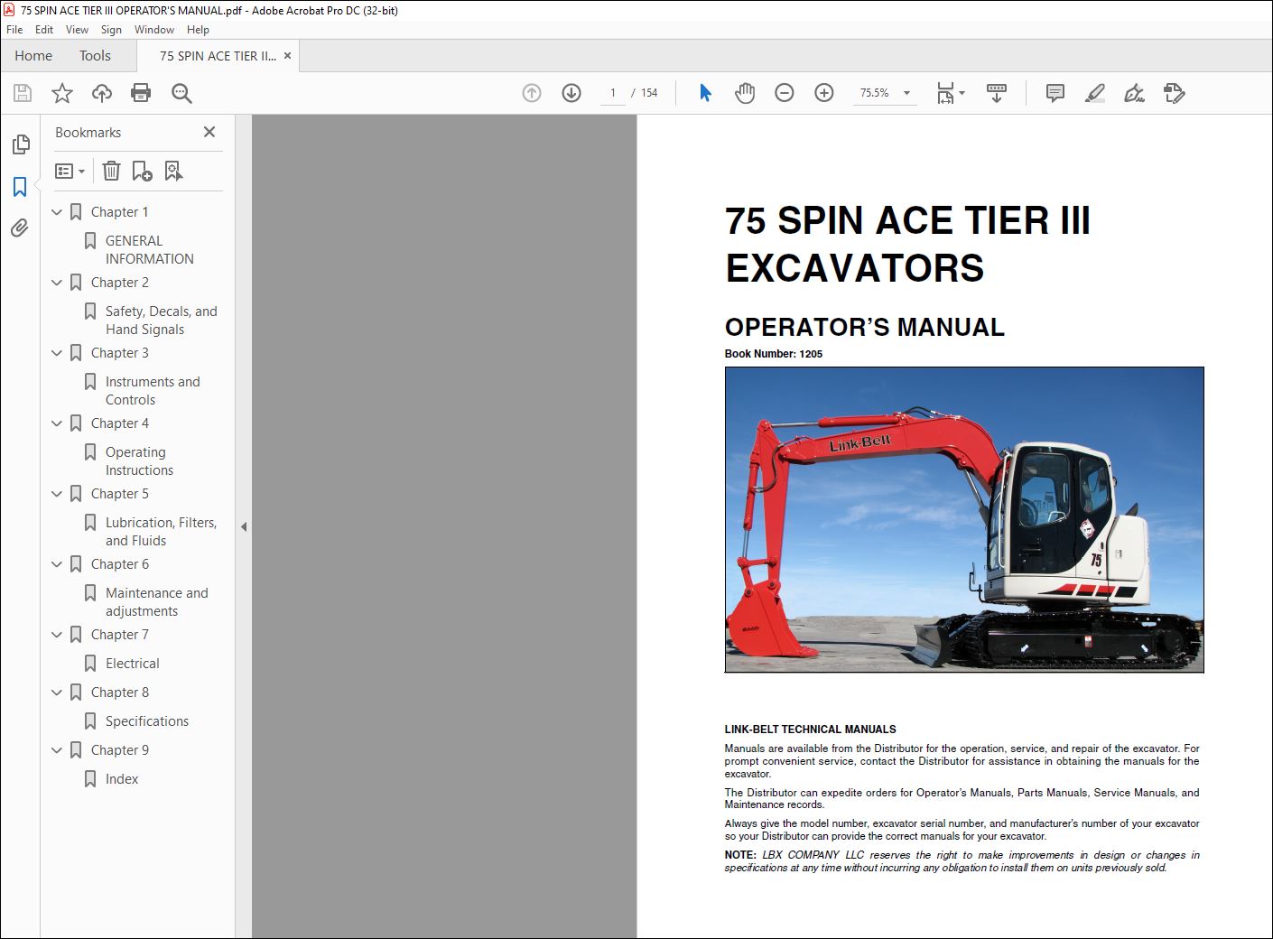Screen dimensions: 1273x939
Task: Collapse the Chapter 5 bookmark
Action: tap(57, 494)
